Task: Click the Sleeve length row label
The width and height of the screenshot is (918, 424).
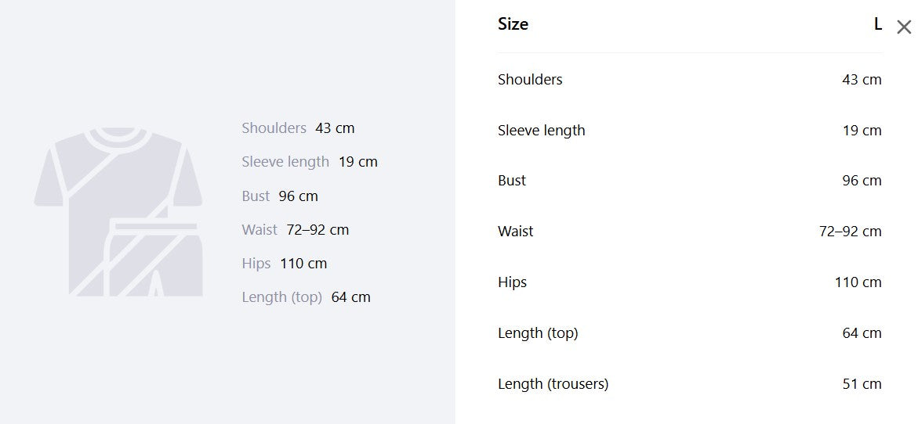Action: tap(542, 130)
